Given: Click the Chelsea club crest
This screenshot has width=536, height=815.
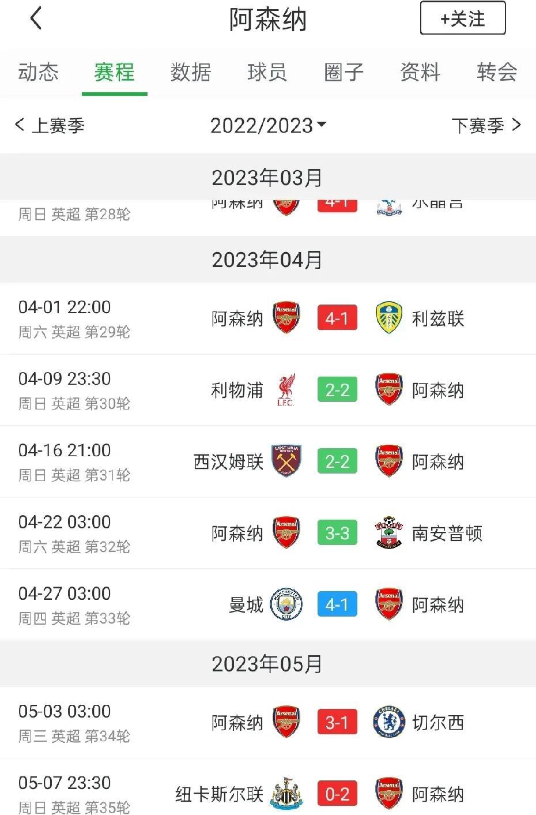Looking at the screenshot, I should [388, 722].
